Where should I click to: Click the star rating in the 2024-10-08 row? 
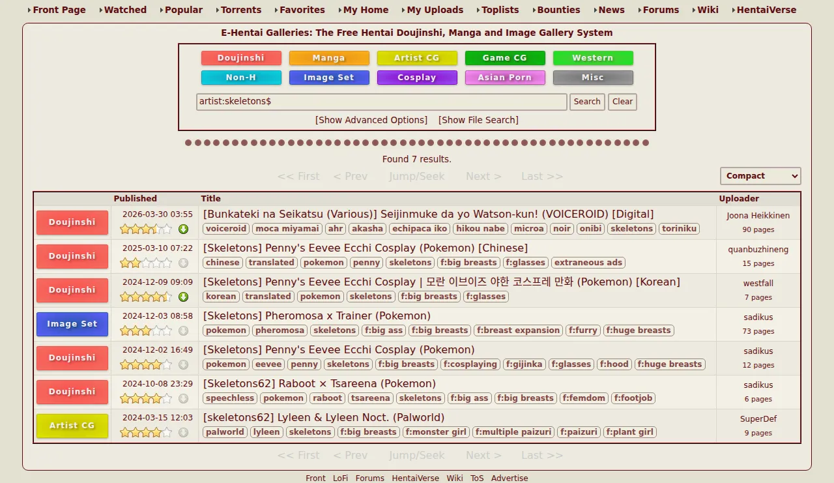click(146, 398)
